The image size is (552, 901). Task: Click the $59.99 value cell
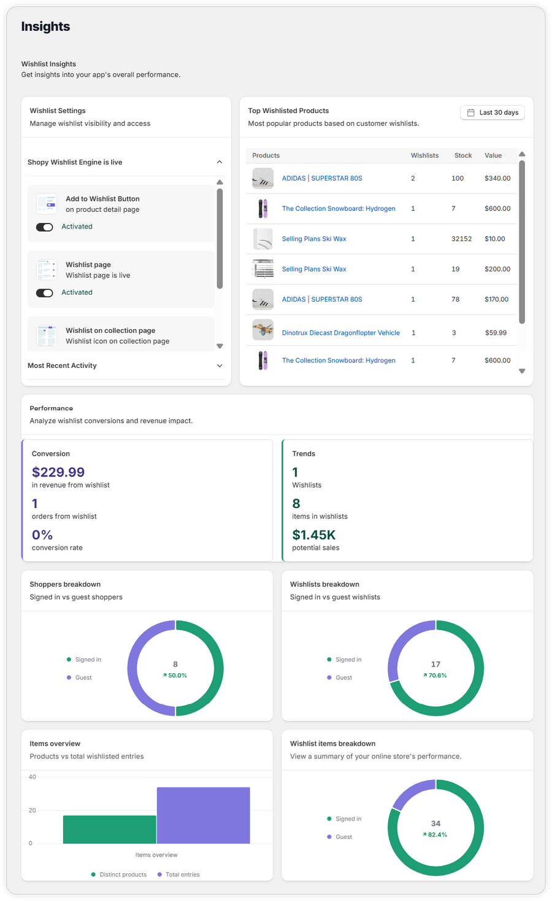click(496, 333)
